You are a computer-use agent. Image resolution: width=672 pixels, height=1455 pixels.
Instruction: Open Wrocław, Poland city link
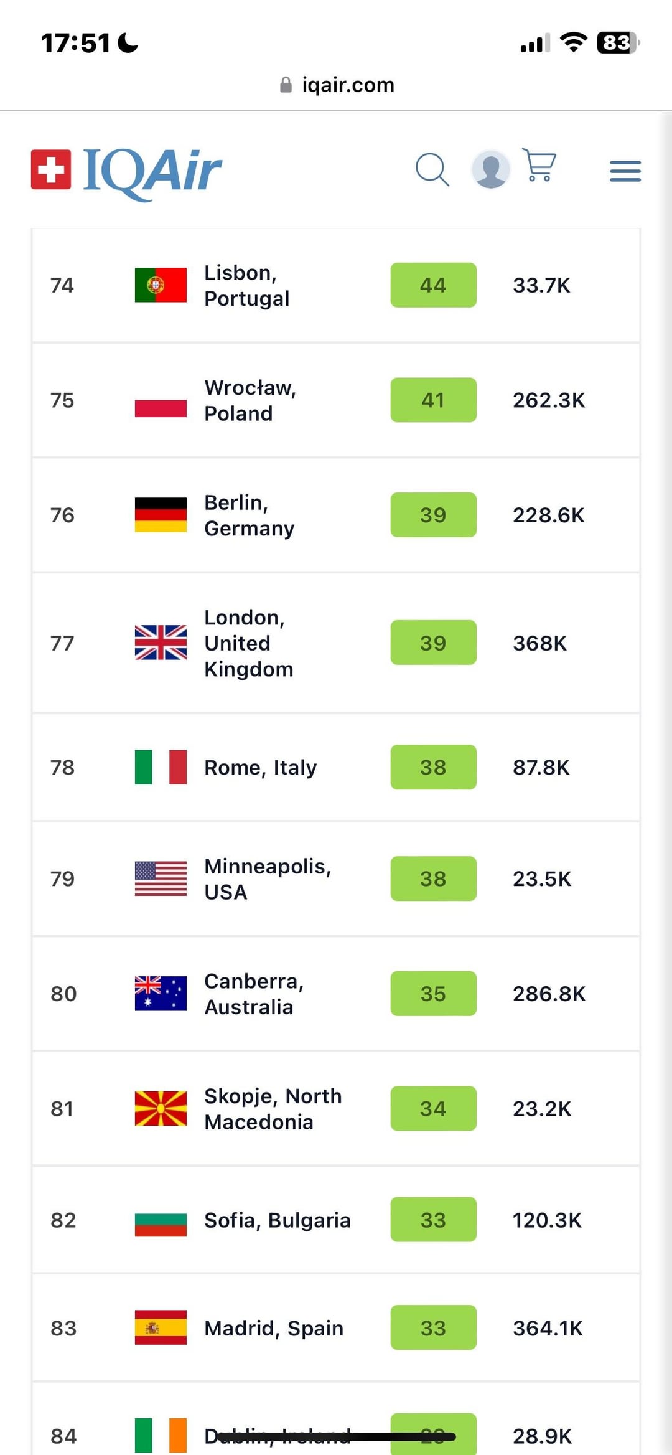pos(250,400)
